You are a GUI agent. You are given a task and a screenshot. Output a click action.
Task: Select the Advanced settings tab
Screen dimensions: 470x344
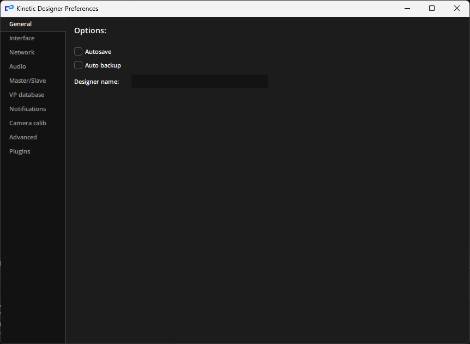[23, 137]
